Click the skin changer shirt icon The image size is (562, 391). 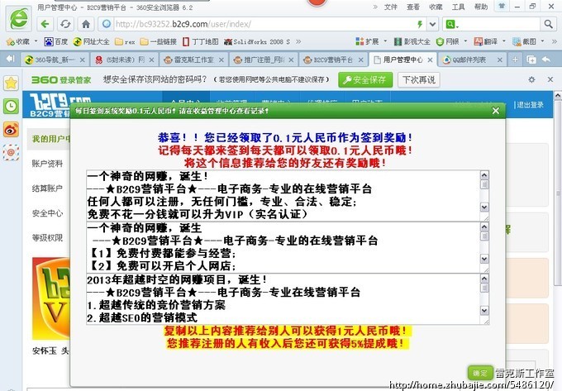[502, 6]
